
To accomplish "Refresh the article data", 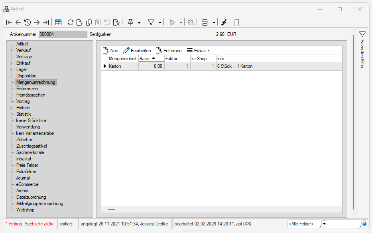I will click(71, 22).
